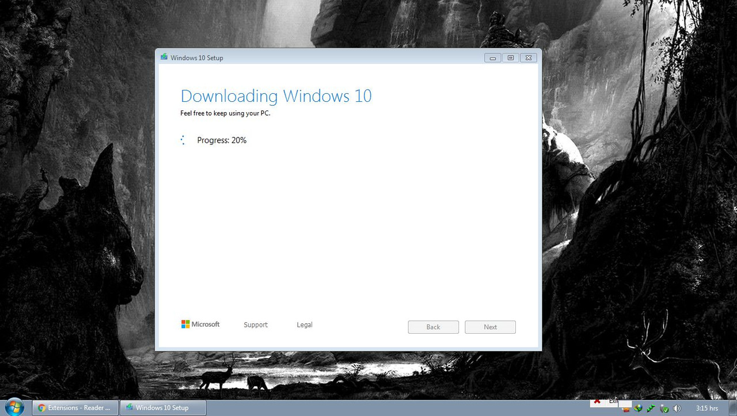Click the Windows 10 Setup title bar icon
737x416 pixels.
(x=164, y=58)
